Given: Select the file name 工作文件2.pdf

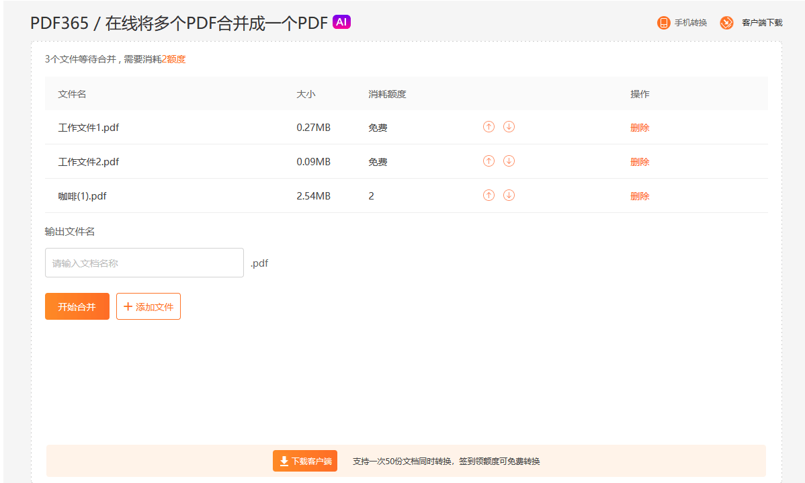Looking at the screenshot, I should (88, 162).
